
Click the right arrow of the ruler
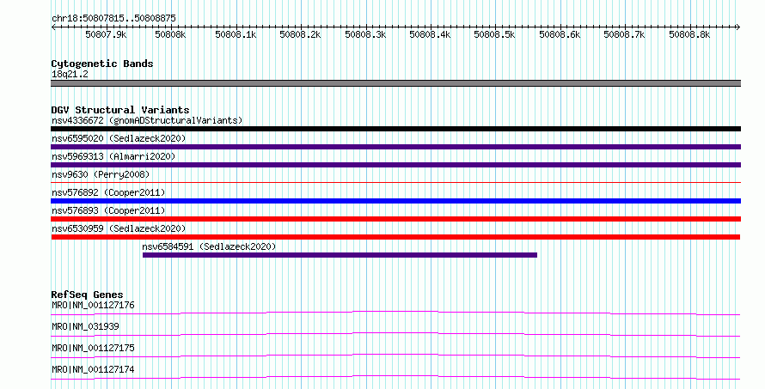(x=737, y=27)
